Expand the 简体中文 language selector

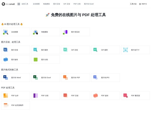point(143,4)
